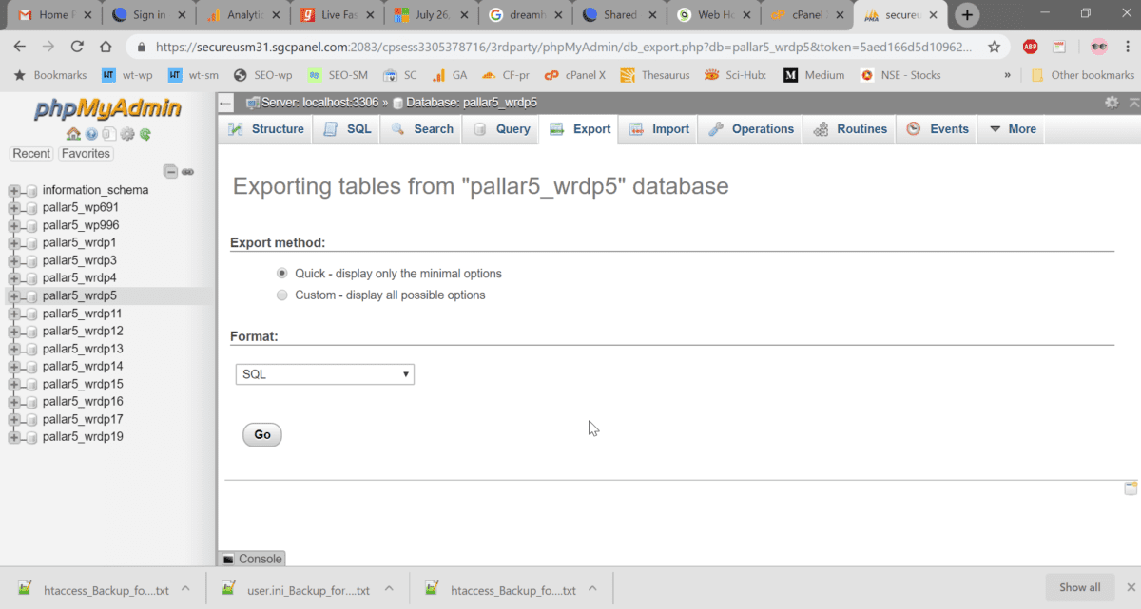
Task: Click Show all in the downloads bar
Action: point(1078,587)
